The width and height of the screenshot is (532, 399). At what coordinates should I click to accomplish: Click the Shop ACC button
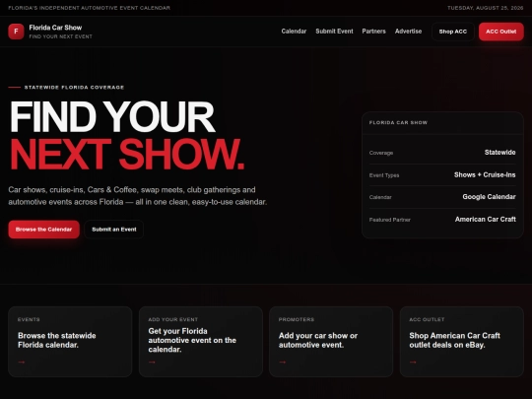click(x=453, y=32)
